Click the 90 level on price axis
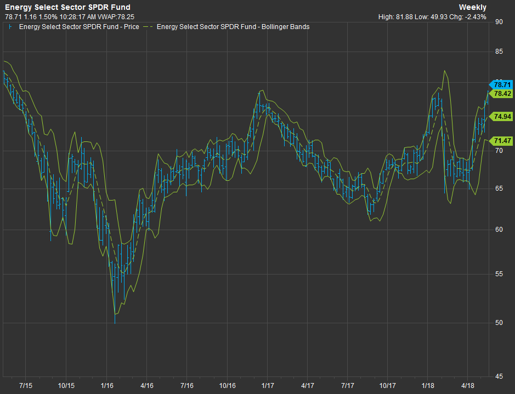This screenshot has width=515, height=394. (x=499, y=22)
